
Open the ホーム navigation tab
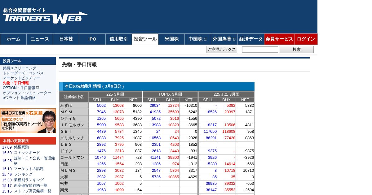[13, 39]
